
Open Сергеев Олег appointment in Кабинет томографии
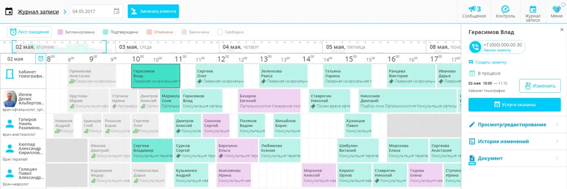pyautogui.click(x=220, y=76)
